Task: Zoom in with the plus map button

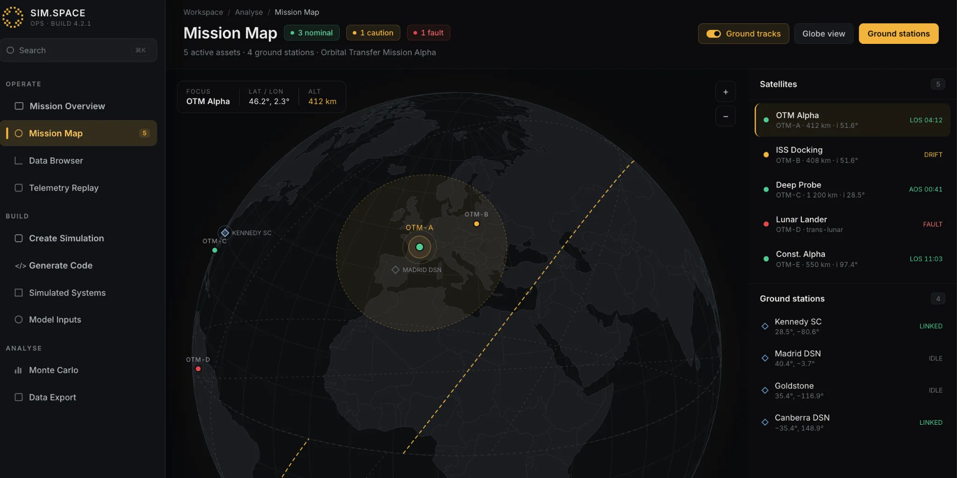Action: (726, 92)
